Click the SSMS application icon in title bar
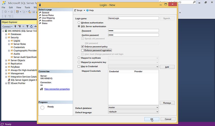The height and width of the screenshot is (126, 215). coord(4,3)
